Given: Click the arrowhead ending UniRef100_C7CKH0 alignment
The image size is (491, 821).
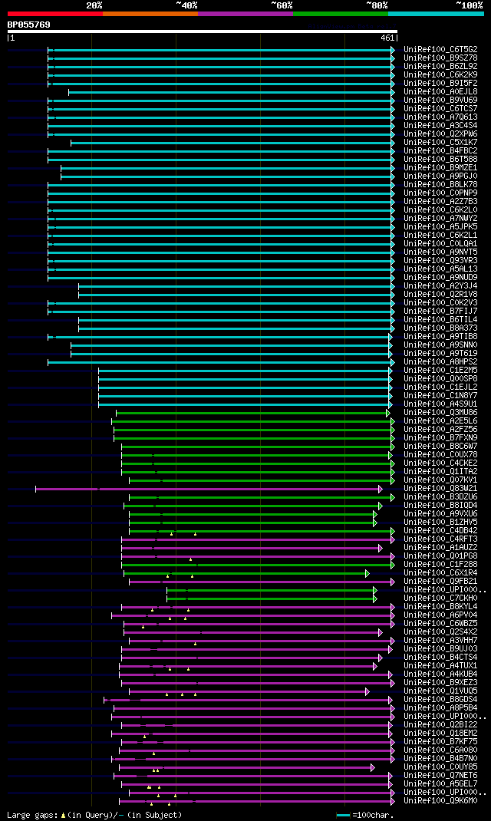Looking at the screenshot, I should point(375,599).
